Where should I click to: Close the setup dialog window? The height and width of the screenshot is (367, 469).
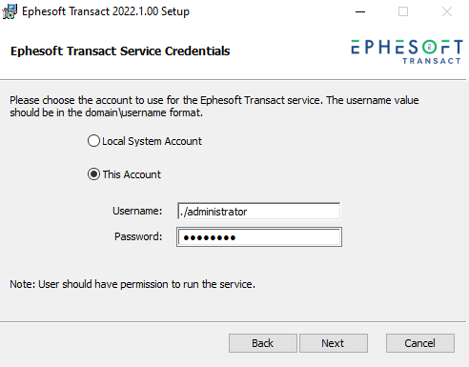[447, 11]
